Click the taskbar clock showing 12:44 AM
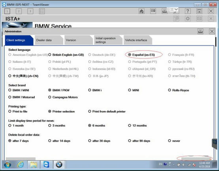This screenshot has height=171, width=219. point(204,165)
